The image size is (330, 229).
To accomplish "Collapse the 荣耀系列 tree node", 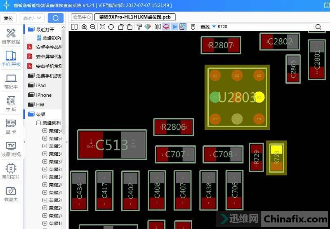I will [x=38, y=123].
